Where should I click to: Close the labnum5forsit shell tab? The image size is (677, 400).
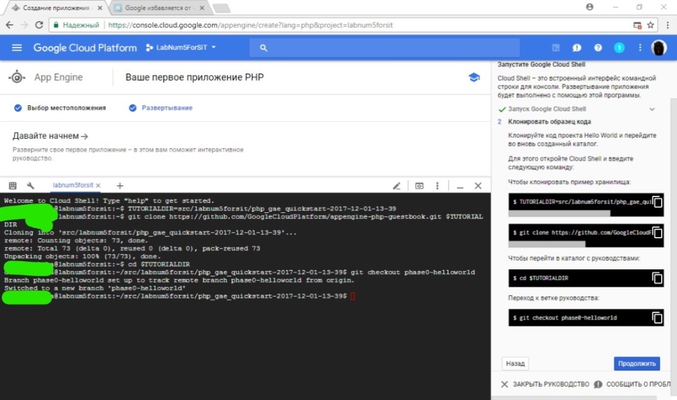point(98,186)
